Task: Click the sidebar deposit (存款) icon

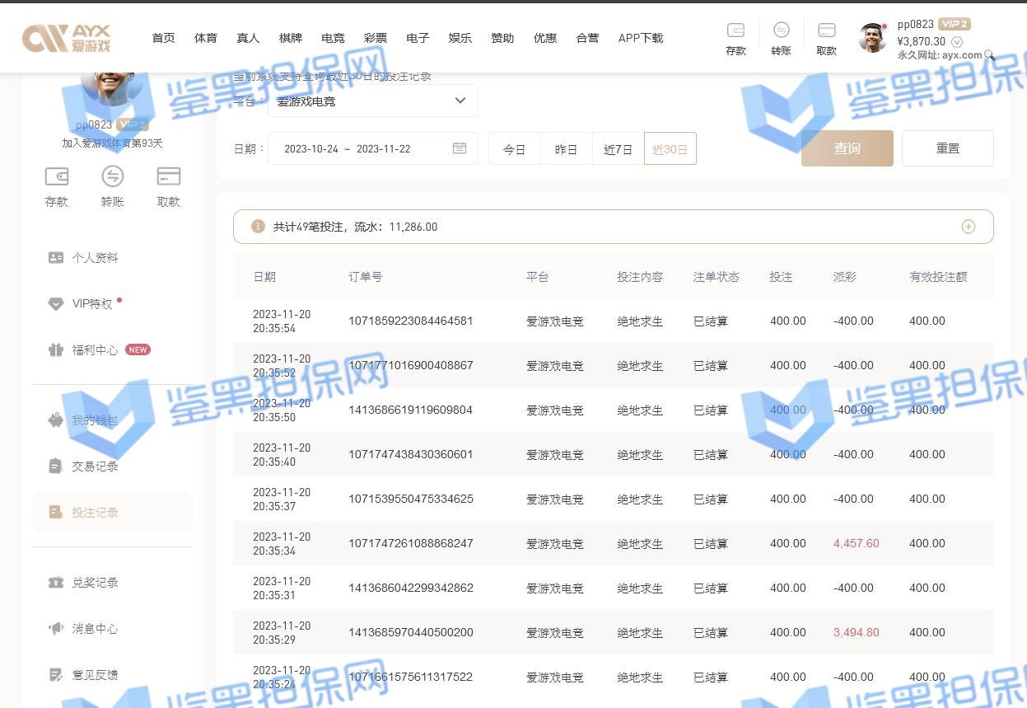Action: 56,176
